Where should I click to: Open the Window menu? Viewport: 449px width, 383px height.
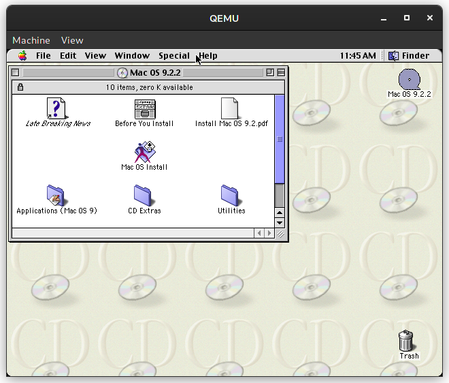[132, 56]
